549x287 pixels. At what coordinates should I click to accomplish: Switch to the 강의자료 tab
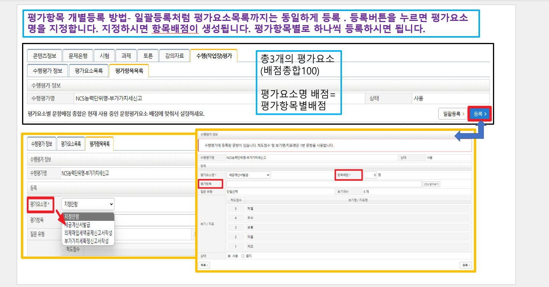coord(174,56)
